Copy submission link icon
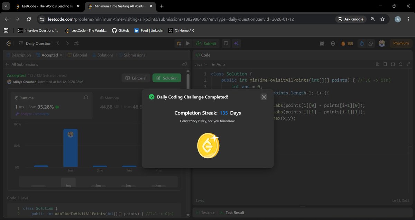Image resolution: width=415 pixels, height=220 pixels. (185, 64)
